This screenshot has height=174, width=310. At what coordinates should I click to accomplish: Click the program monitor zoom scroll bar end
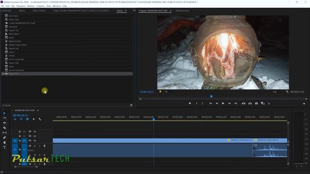[x=307, y=99]
